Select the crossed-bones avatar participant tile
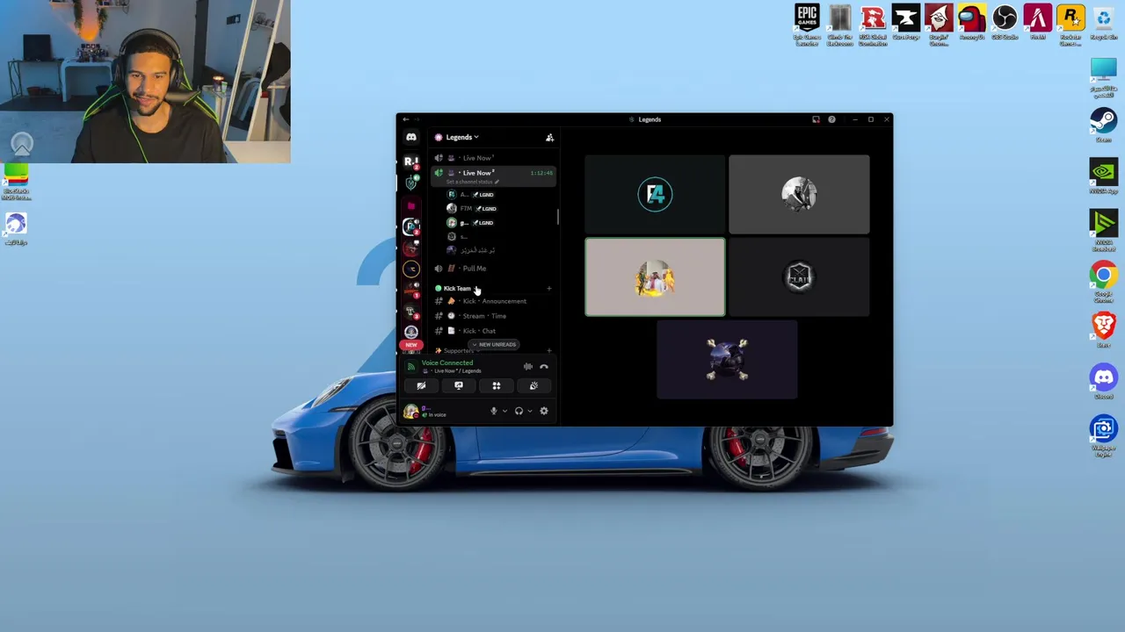Screen dimensions: 1125x632 point(727,359)
